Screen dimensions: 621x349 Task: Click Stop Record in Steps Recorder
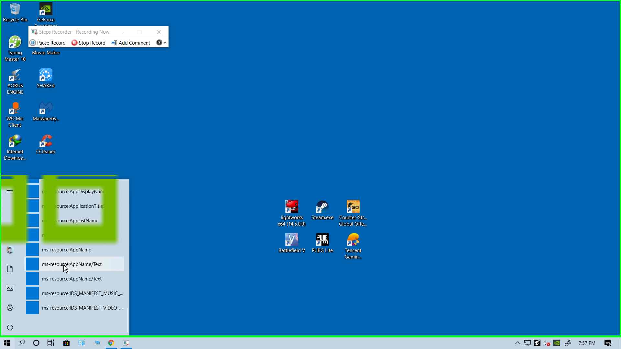[88, 43]
